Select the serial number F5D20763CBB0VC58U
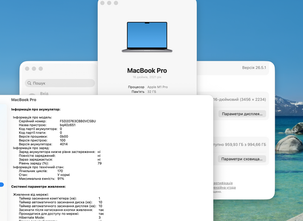303x221 pixels. point(78,121)
